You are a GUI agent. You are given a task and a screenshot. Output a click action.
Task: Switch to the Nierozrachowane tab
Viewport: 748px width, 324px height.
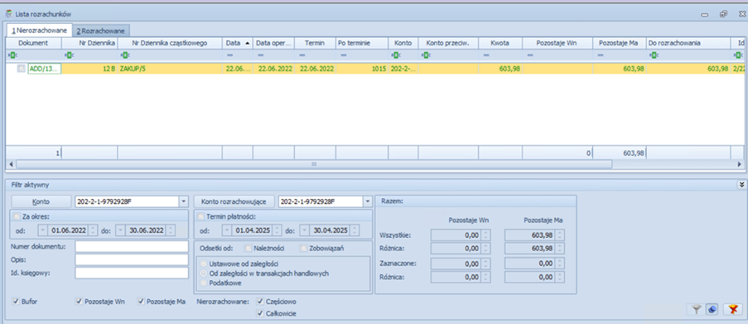(x=39, y=31)
